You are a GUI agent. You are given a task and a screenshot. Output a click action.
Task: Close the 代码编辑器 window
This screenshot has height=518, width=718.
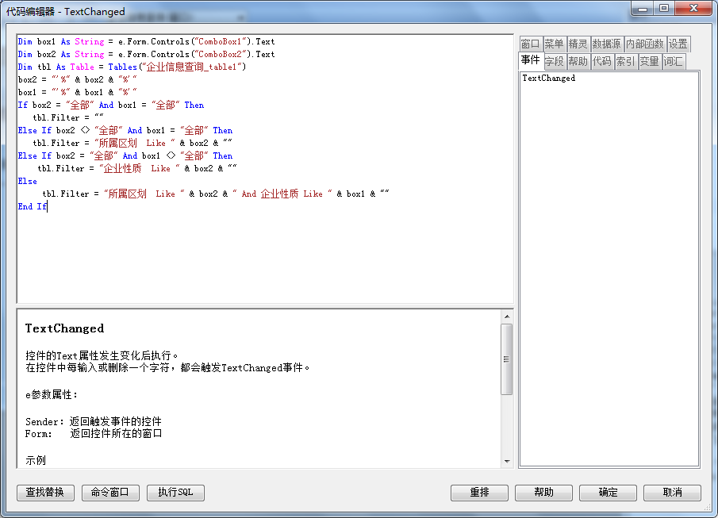[x=693, y=9]
